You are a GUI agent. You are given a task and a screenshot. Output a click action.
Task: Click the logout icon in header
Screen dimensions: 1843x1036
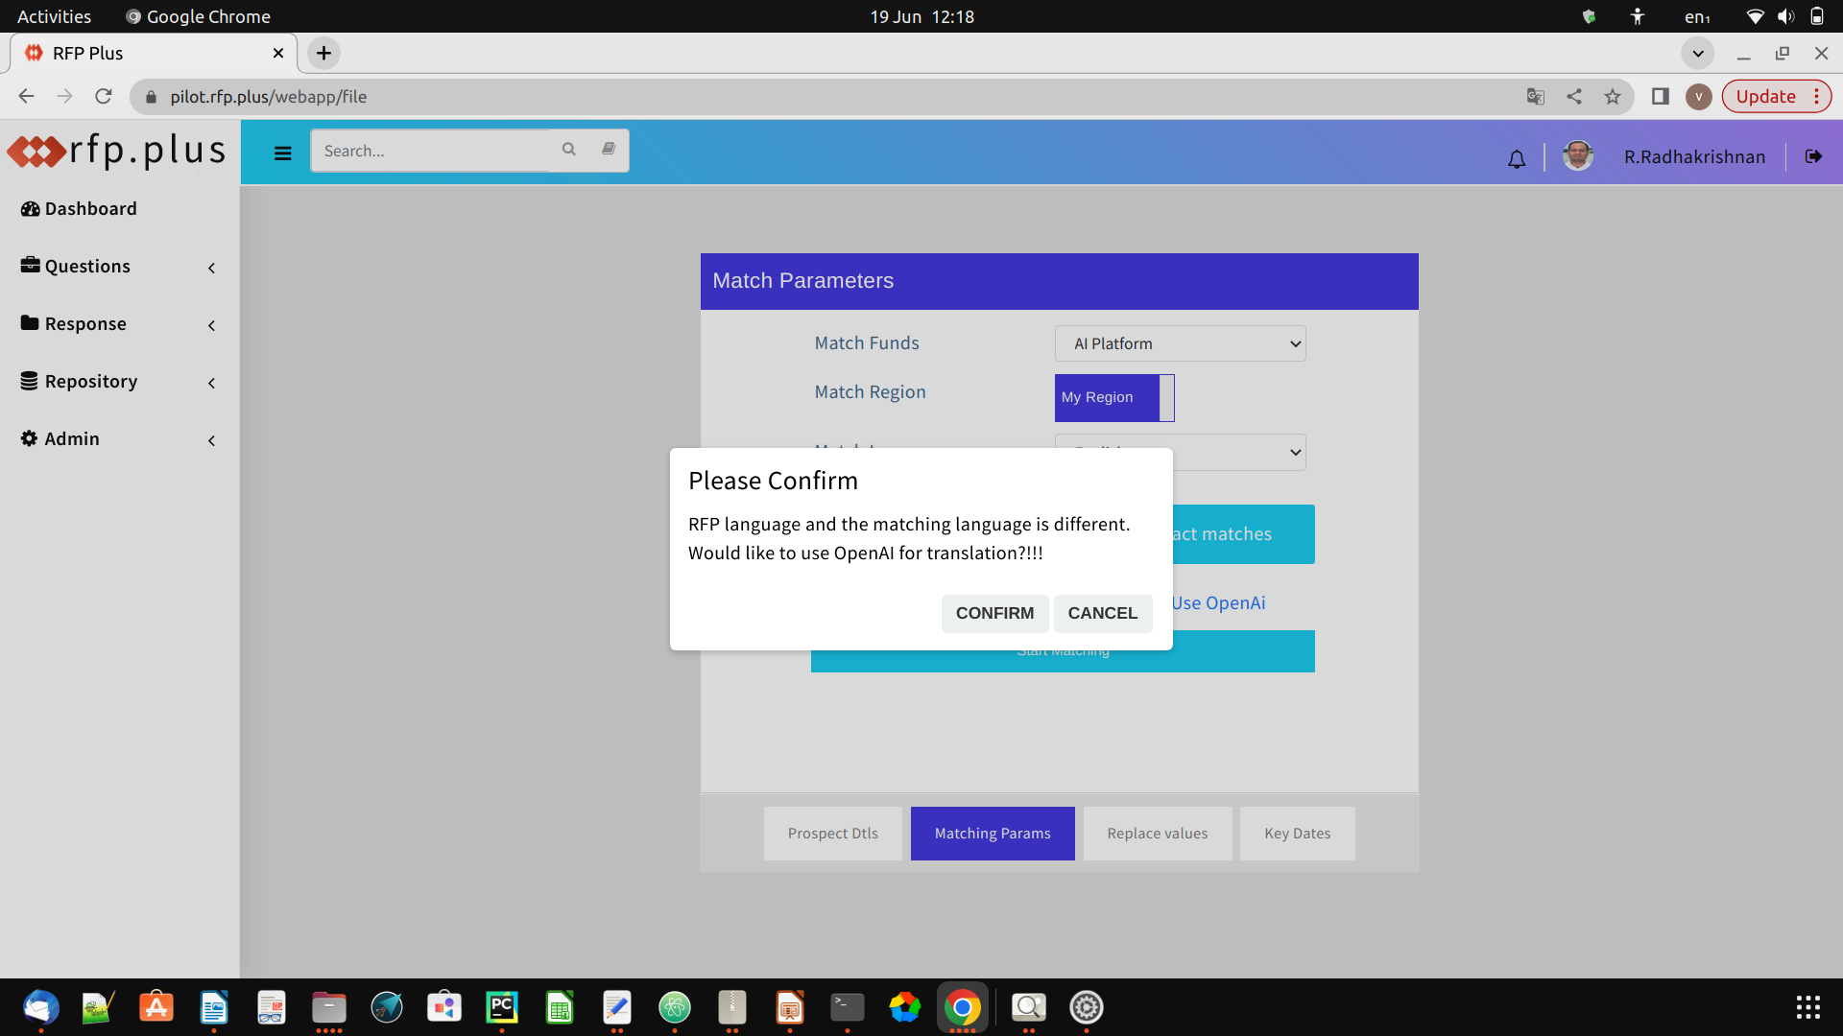point(1813,156)
